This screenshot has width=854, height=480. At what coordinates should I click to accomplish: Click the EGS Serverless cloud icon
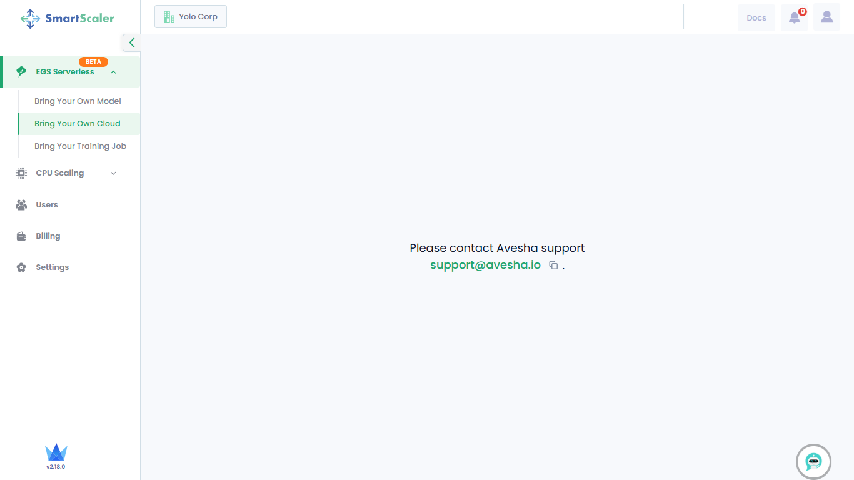click(x=21, y=71)
